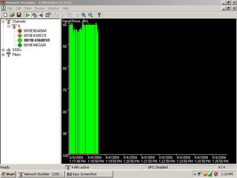
Task: Switch to Easy ScreenShot taskbar button
Action: 89,174
